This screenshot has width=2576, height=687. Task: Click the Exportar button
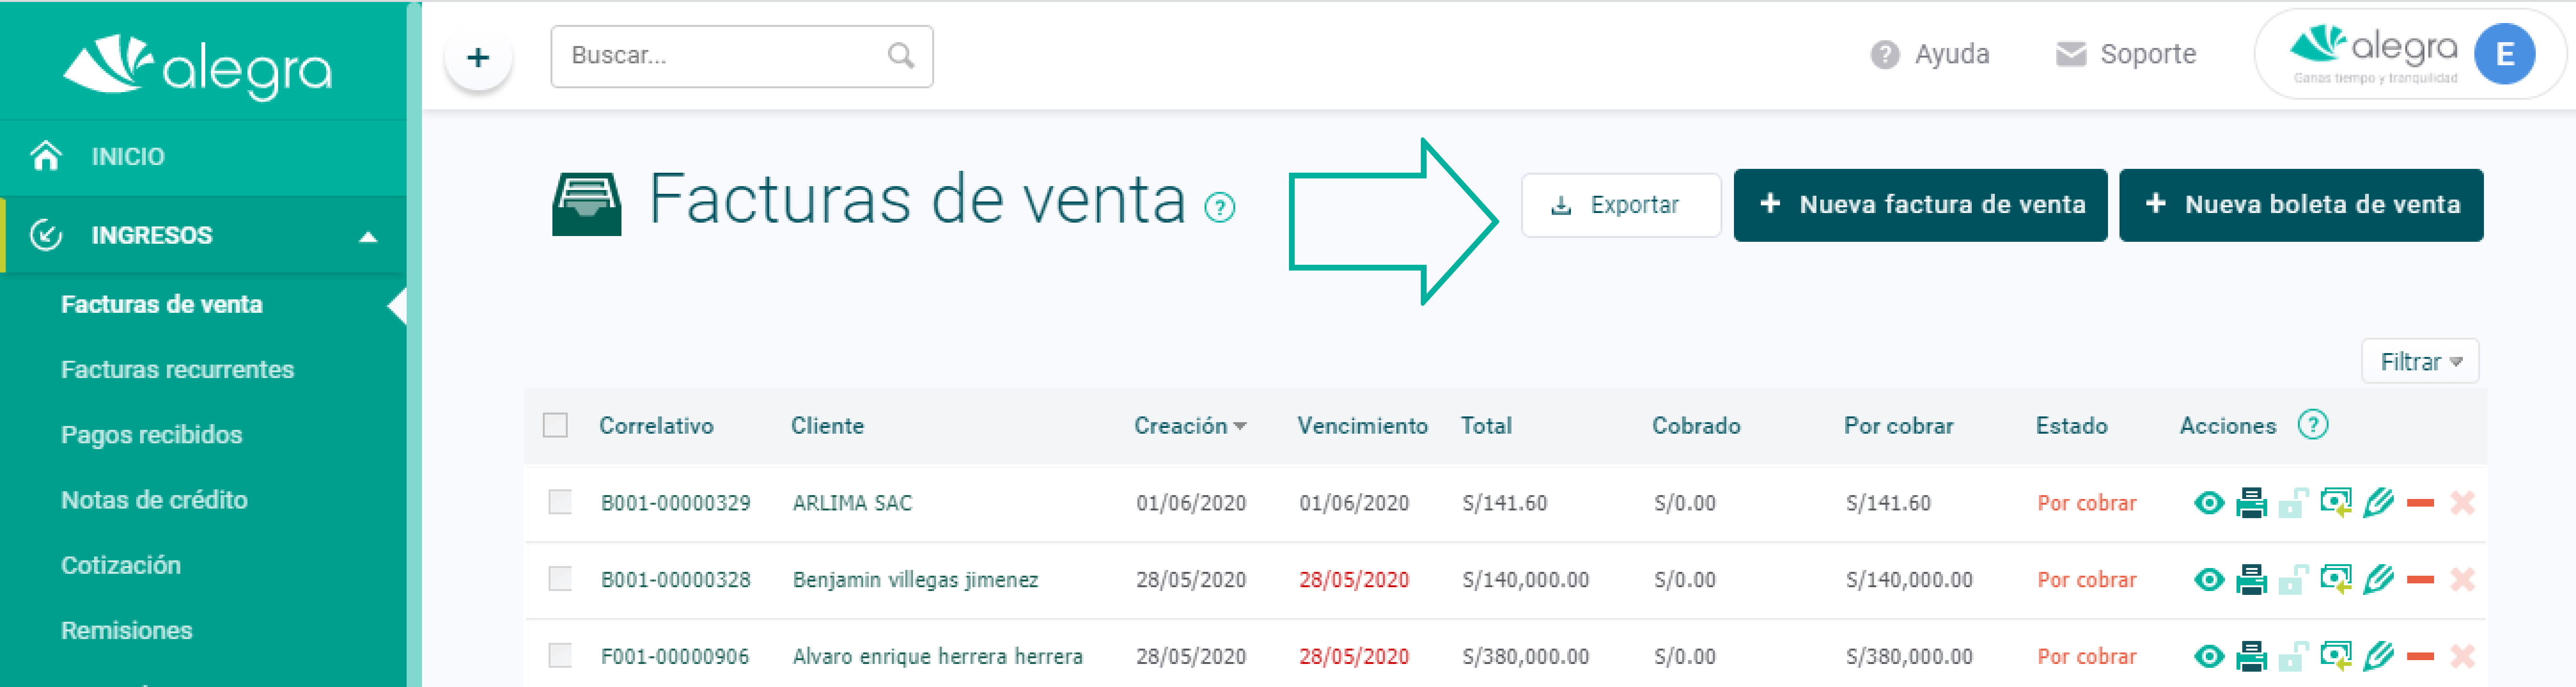[x=1620, y=205]
